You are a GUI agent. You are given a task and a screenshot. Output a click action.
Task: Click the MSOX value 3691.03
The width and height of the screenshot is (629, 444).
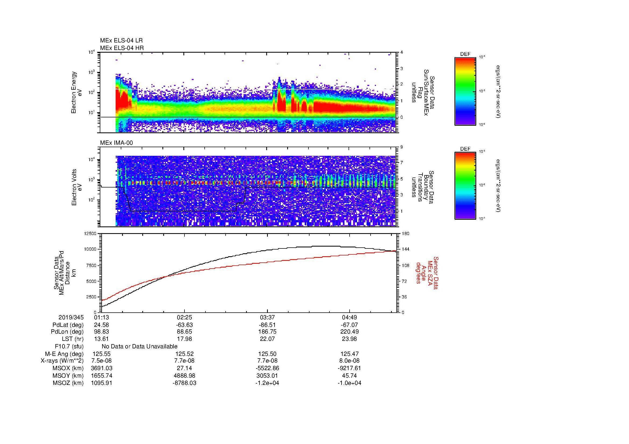click(x=102, y=368)
